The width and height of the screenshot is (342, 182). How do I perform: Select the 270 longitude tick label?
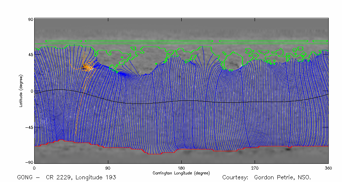(x=255, y=167)
